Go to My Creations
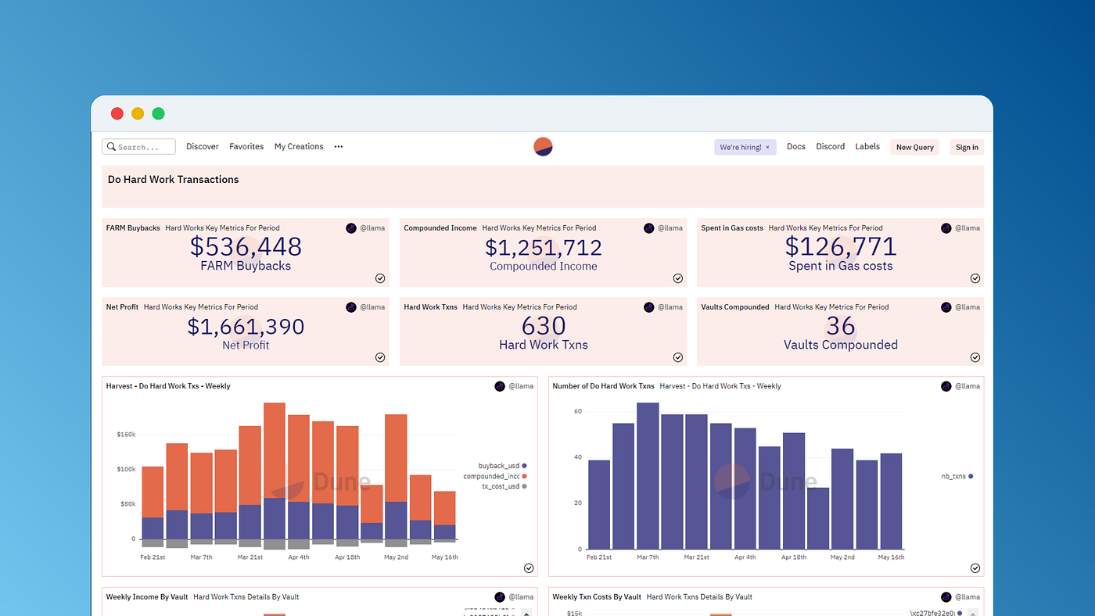Image resolution: width=1095 pixels, height=616 pixels. (x=299, y=147)
